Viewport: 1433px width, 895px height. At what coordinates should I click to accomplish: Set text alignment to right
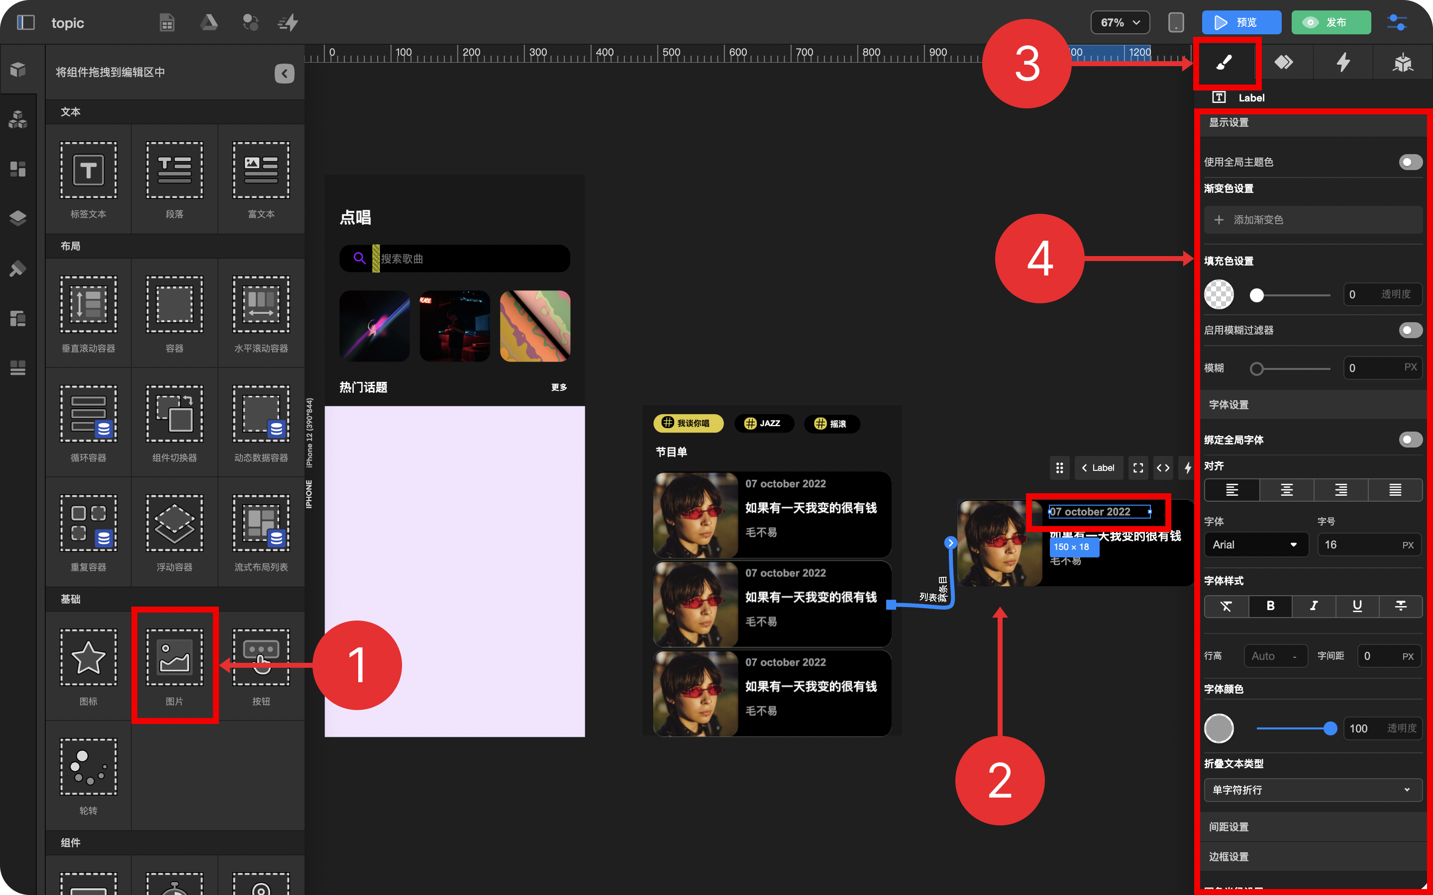(1340, 490)
